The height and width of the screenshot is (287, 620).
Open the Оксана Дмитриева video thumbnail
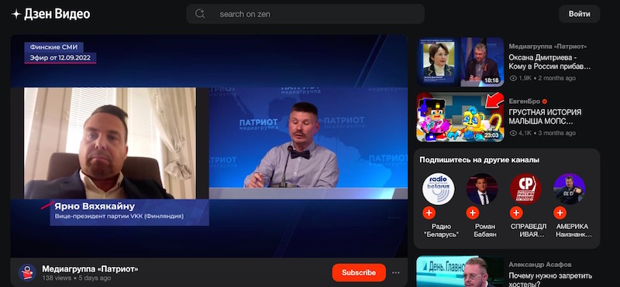tap(460, 62)
